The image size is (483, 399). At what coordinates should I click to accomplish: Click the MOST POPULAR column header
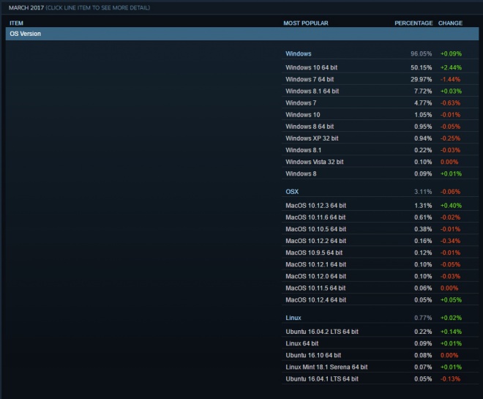coord(306,23)
